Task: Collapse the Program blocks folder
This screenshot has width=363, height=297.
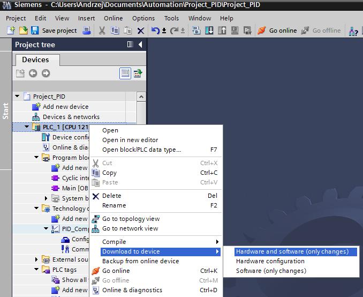Action: [36, 157]
